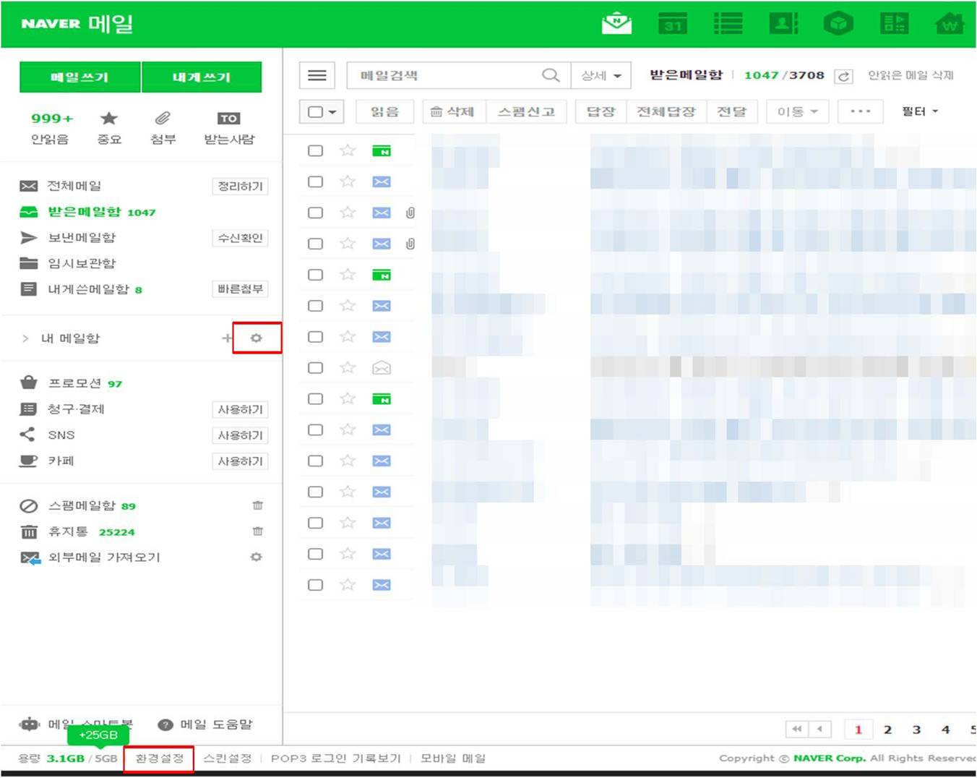Open 스팸메일함 folder
Image resolution: width=977 pixels, height=778 pixels.
pos(82,505)
